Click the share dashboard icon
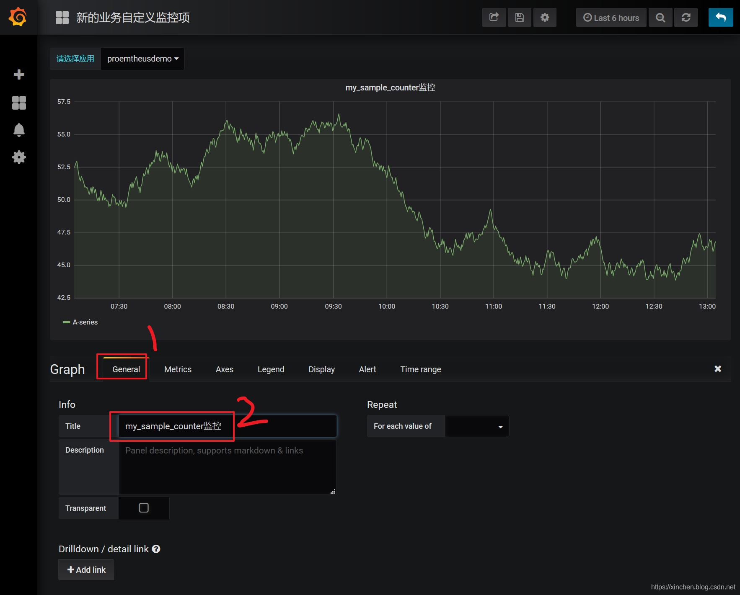 494,18
